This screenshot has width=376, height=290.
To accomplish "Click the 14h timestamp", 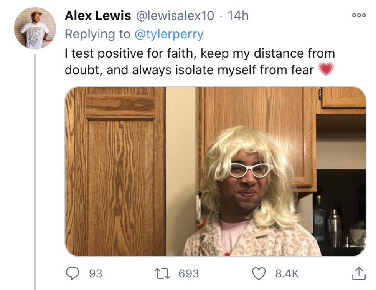I will (x=238, y=16).
